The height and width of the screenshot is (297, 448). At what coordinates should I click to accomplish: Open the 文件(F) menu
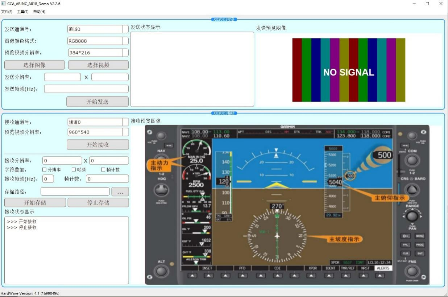pos(7,12)
